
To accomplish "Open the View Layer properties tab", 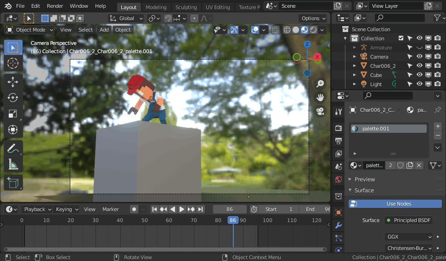I will coord(338,153).
